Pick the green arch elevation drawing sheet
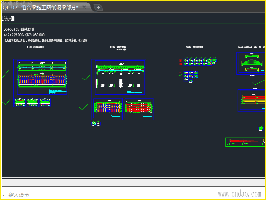 coord(251,63)
